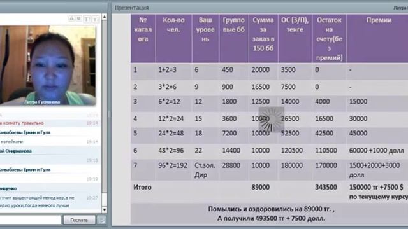
Task: Click the cell 12*2=24
Action: coord(171,119)
